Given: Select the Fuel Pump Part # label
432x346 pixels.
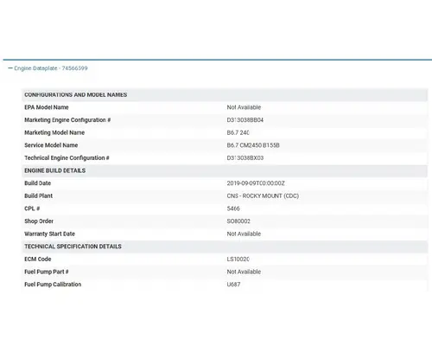Looking at the screenshot, I should coord(47,272).
